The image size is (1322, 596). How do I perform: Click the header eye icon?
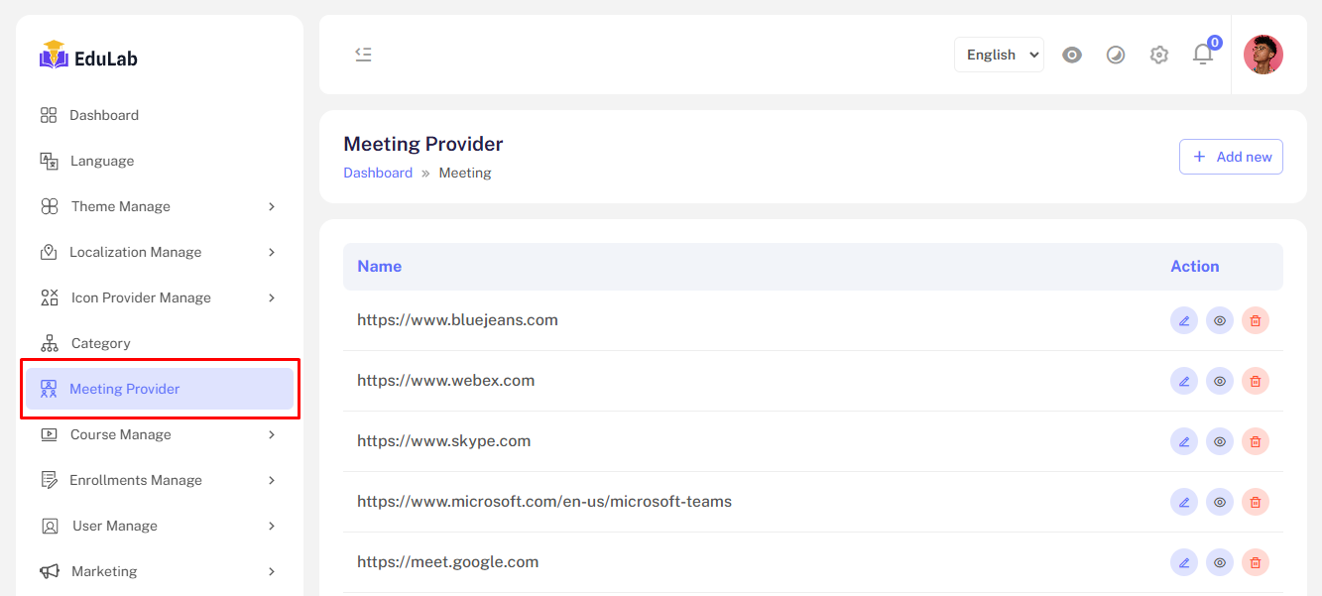1072,55
